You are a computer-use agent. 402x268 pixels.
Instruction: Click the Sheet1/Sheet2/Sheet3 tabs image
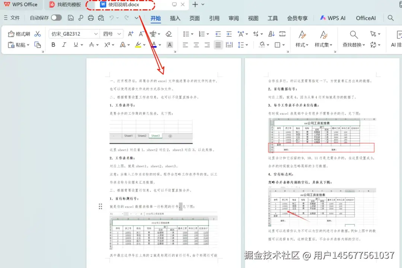pyautogui.click(x=151, y=131)
